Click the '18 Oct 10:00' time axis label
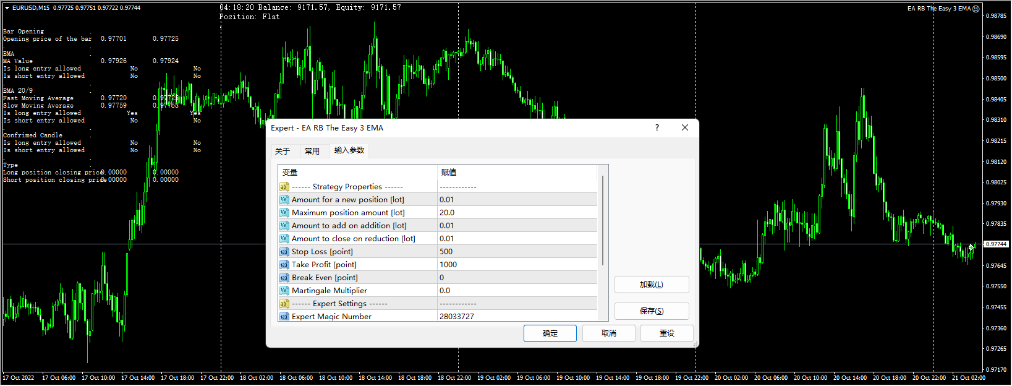This screenshot has height=386, width=1012. click(336, 378)
